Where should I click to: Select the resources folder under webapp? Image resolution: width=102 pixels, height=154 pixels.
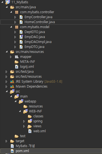click(36, 106)
